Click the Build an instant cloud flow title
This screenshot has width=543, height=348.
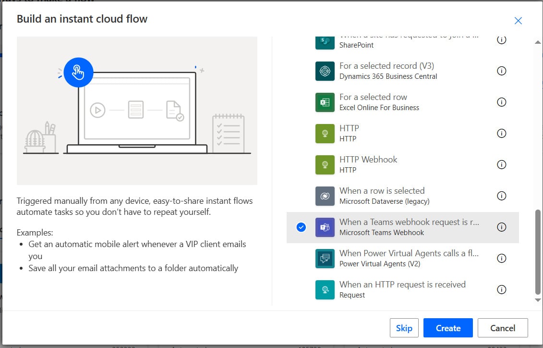(x=82, y=19)
